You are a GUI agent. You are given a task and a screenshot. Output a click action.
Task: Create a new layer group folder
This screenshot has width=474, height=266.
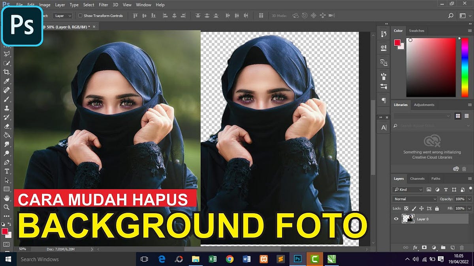[x=443, y=247]
